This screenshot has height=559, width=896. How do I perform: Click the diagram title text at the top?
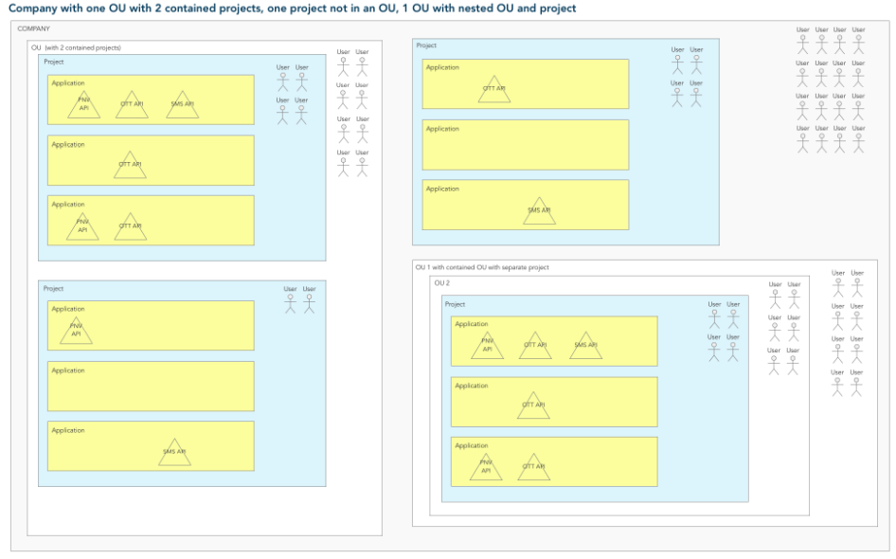click(x=292, y=8)
